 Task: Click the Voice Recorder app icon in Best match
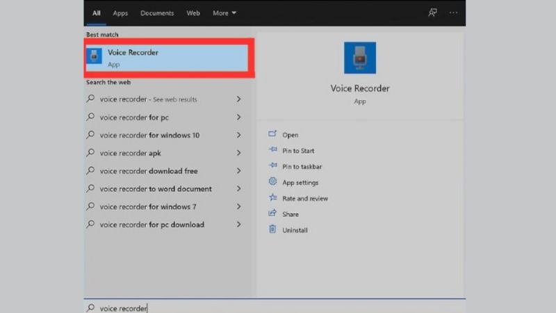(x=95, y=57)
